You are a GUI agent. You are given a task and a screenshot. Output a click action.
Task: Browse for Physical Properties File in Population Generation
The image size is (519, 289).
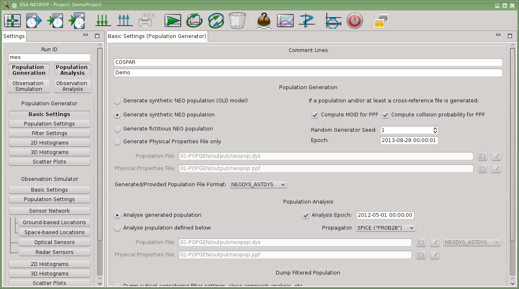[x=482, y=168]
